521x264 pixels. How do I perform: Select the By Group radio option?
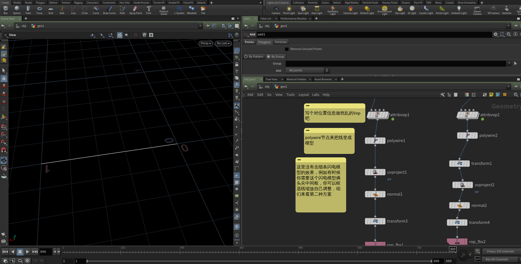pos(268,57)
